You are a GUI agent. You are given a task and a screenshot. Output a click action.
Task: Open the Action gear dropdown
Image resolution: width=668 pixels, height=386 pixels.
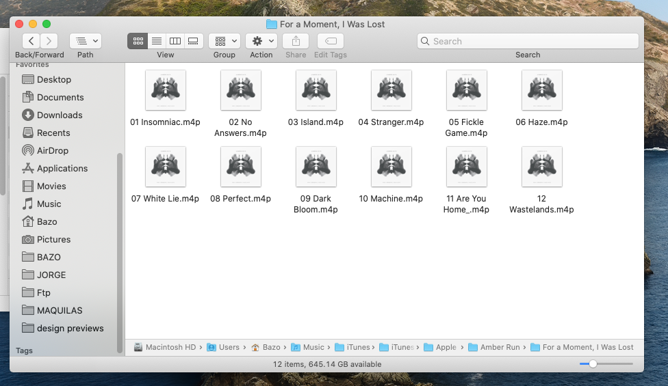(261, 41)
